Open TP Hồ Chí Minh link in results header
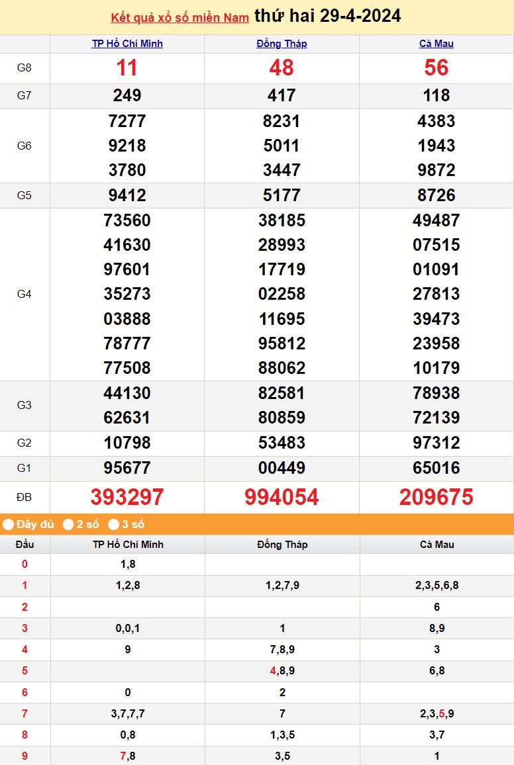 click(x=127, y=44)
